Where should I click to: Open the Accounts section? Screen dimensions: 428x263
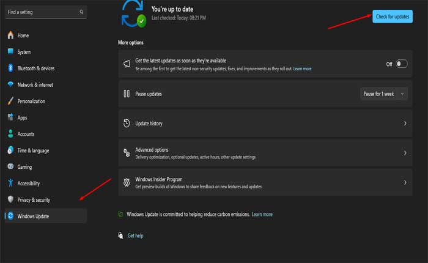(x=46, y=134)
